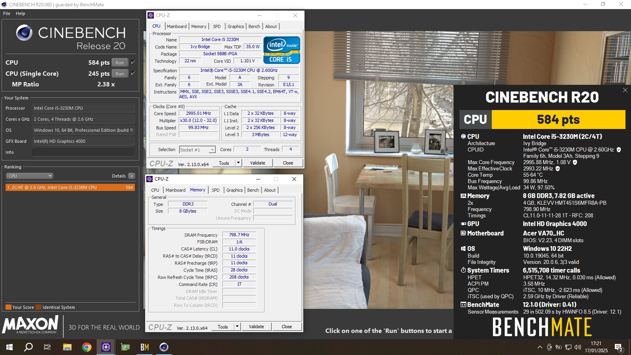Open network status in the system tray
Image resolution: width=631 pixels, height=355 pixels.
pos(568,347)
